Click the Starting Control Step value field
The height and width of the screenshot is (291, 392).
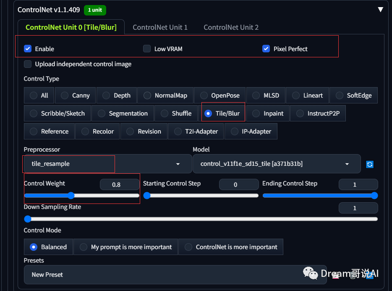pos(239,185)
